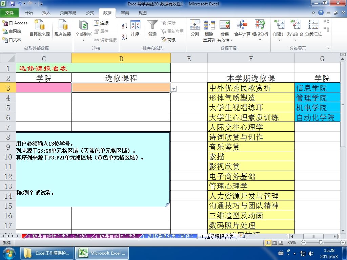Sort ascending with A-Z icon
The height and width of the screenshot is (260, 347).
tap(125, 26)
